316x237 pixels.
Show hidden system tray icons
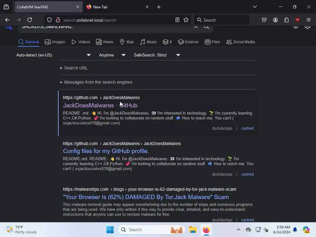tap(239, 230)
